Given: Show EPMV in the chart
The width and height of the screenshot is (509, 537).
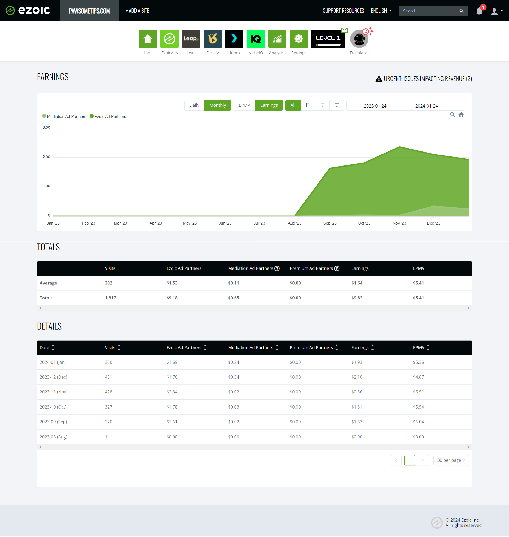Looking at the screenshot, I should (244, 105).
